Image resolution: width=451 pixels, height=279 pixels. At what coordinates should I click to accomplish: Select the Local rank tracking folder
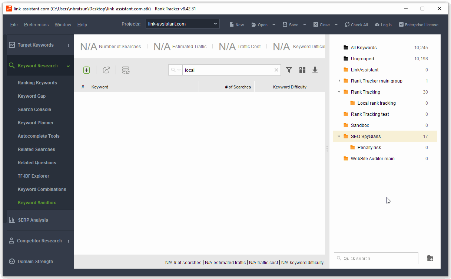(x=377, y=103)
